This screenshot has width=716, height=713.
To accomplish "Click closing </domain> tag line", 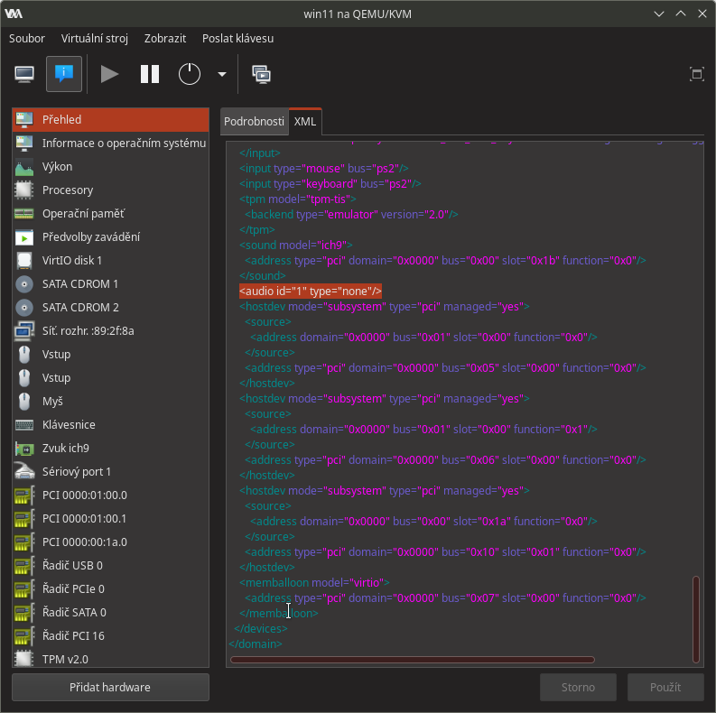I will tap(256, 644).
